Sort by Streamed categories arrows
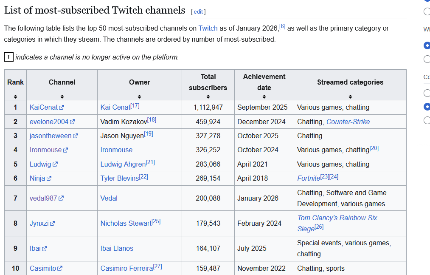The width and height of the screenshot is (430, 275). point(350,97)
